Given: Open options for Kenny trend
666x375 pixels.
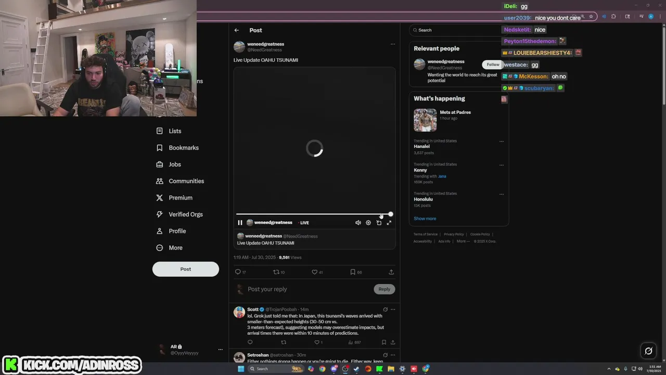Looking at the screenshot, I should pyautogui.click(x=502, y=165).
